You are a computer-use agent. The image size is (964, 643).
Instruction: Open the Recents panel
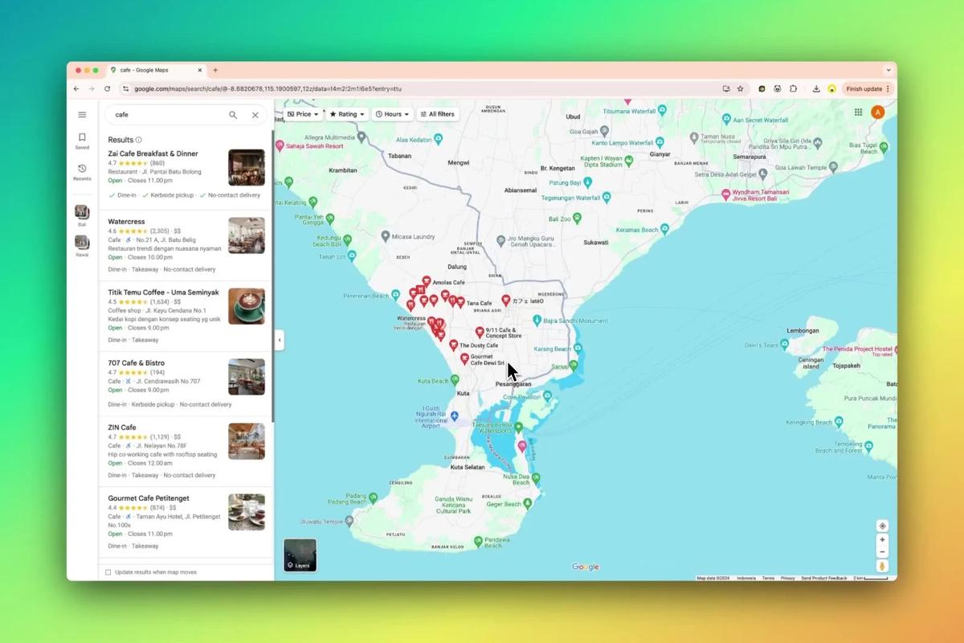point(82,172)
